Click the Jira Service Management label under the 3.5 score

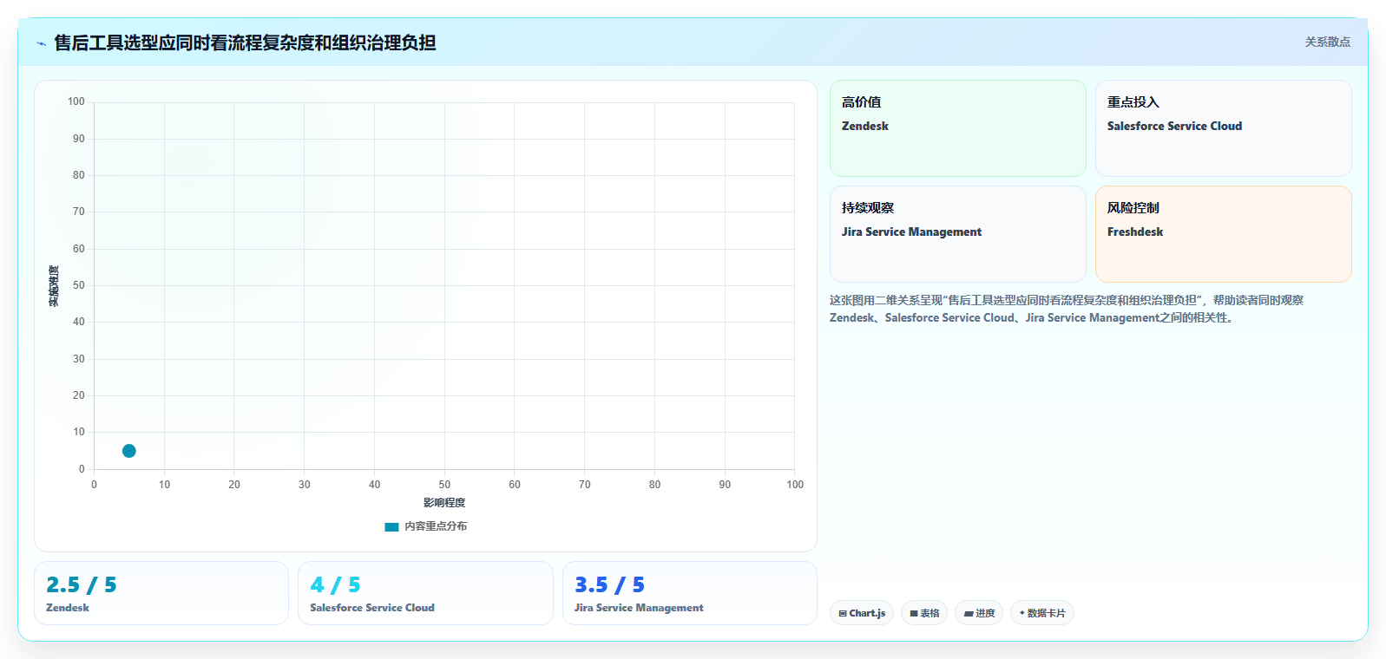click(639, 608)
